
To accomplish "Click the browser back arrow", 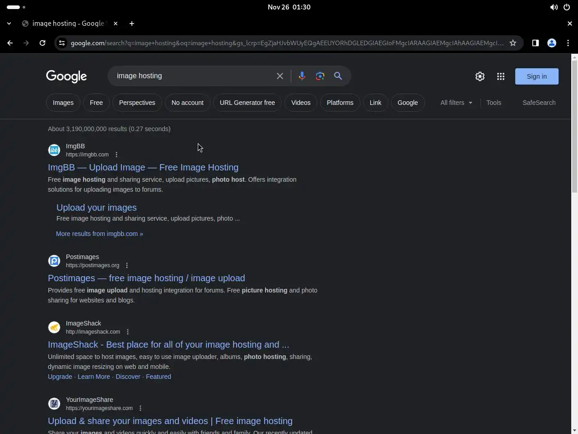I will pyautogui.click(x=10, y=43).
